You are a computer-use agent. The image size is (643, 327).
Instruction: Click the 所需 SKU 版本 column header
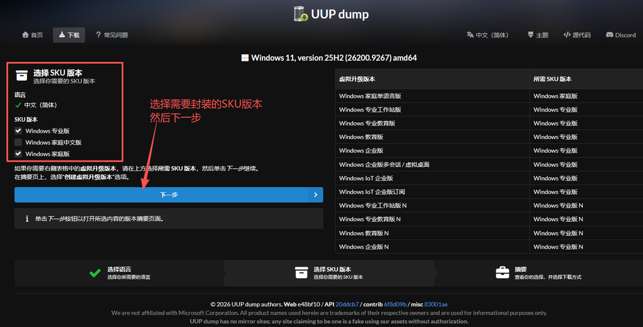586,79
